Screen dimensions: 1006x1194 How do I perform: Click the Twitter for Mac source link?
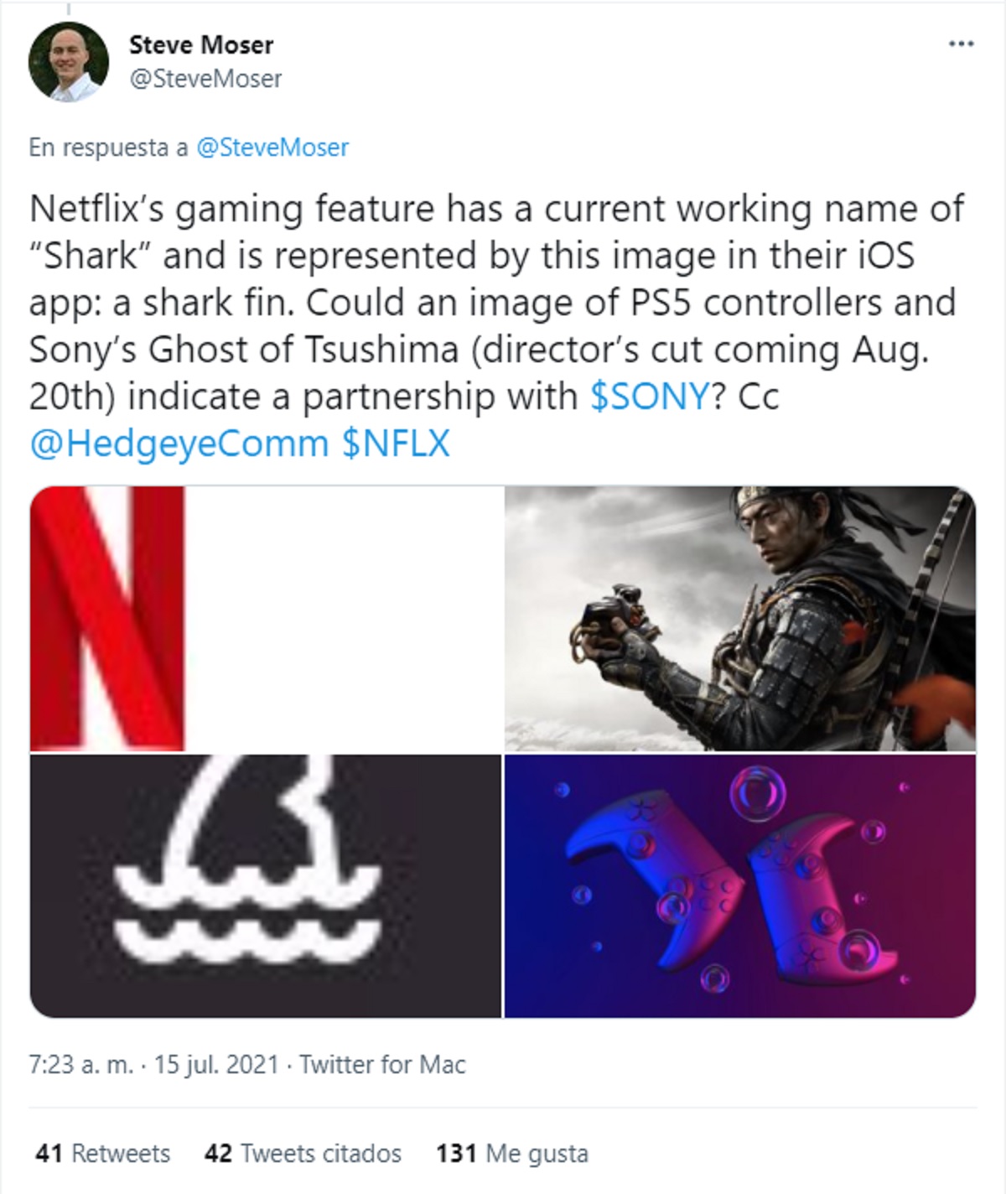tap(382, 1065)
